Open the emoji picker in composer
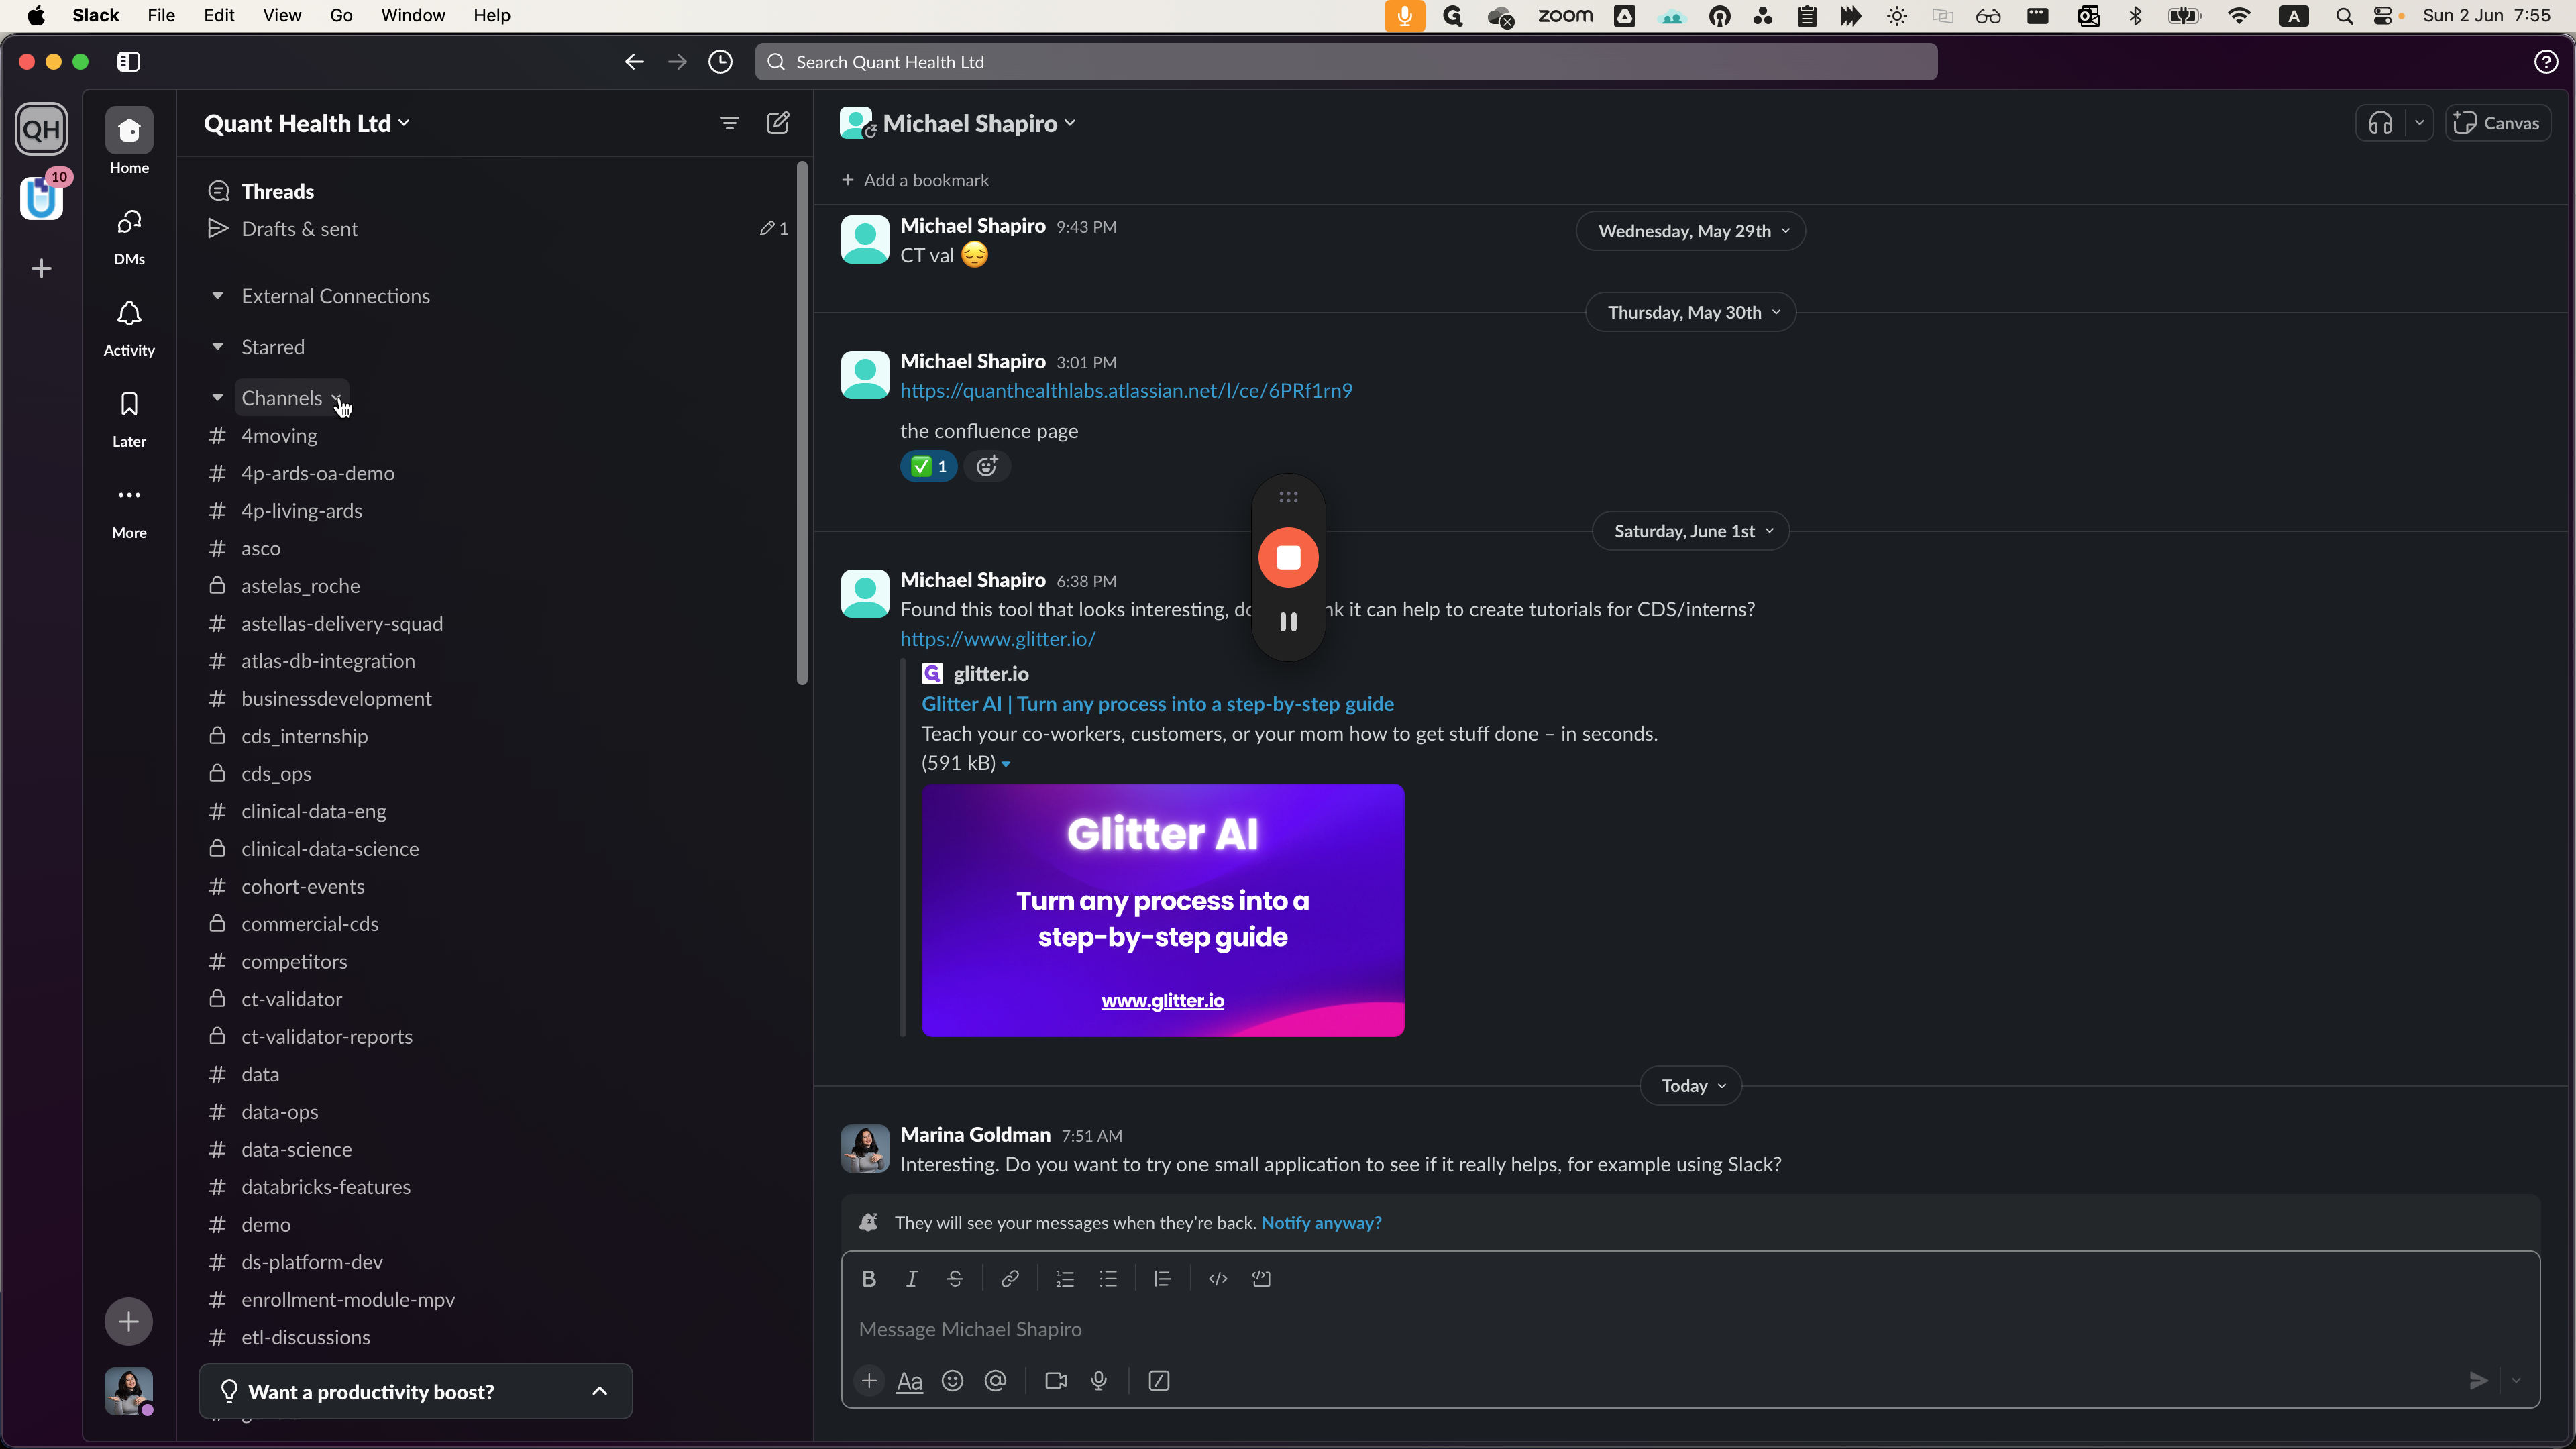 click(953, 1381)
